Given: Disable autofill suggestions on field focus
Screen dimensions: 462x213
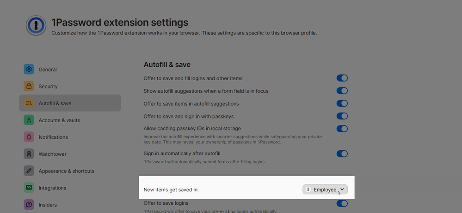Looking at the screenshot, I should pyautogui.click(x=342, y=91).
